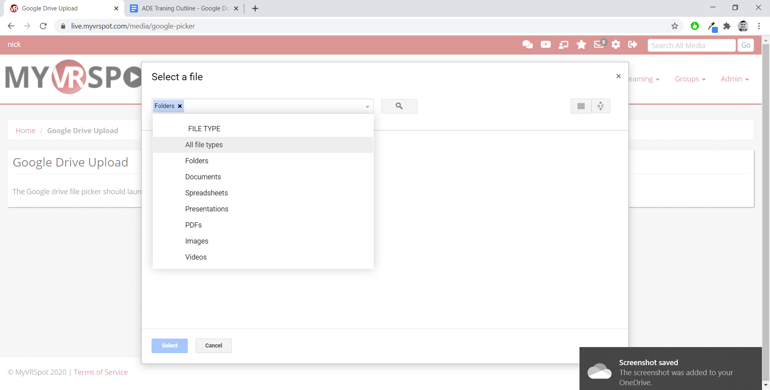The image size is (770, 390).
Task: Open the Streaming dropdown menu
Action: (644, 79)
